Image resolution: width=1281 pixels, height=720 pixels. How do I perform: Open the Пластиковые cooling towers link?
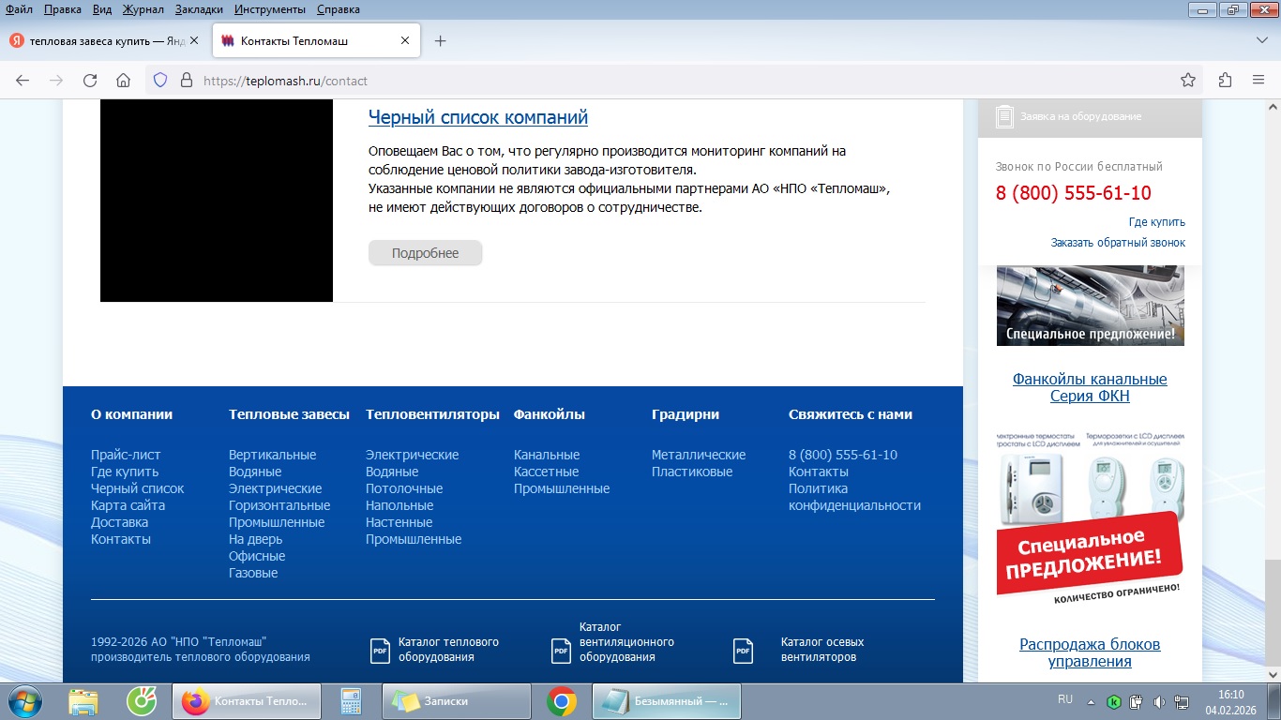tap(692, 472)
